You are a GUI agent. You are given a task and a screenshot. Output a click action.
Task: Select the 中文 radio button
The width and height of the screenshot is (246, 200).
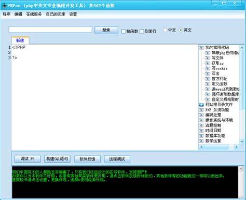[165, 30]
